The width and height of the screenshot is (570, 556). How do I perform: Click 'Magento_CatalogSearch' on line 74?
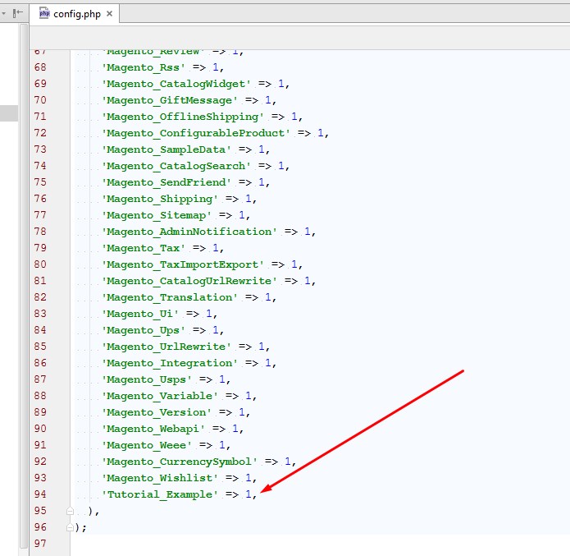coord(176,166)
